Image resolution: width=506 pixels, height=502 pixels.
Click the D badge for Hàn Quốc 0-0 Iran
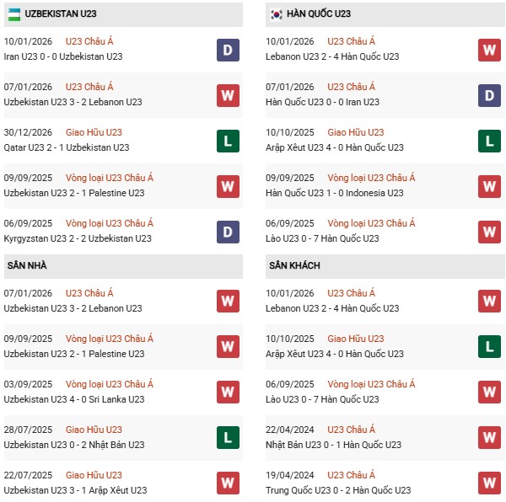[489, 95]
